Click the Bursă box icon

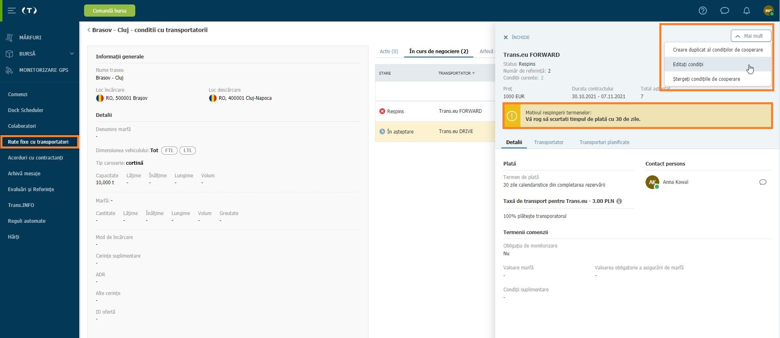click(9, 54)
